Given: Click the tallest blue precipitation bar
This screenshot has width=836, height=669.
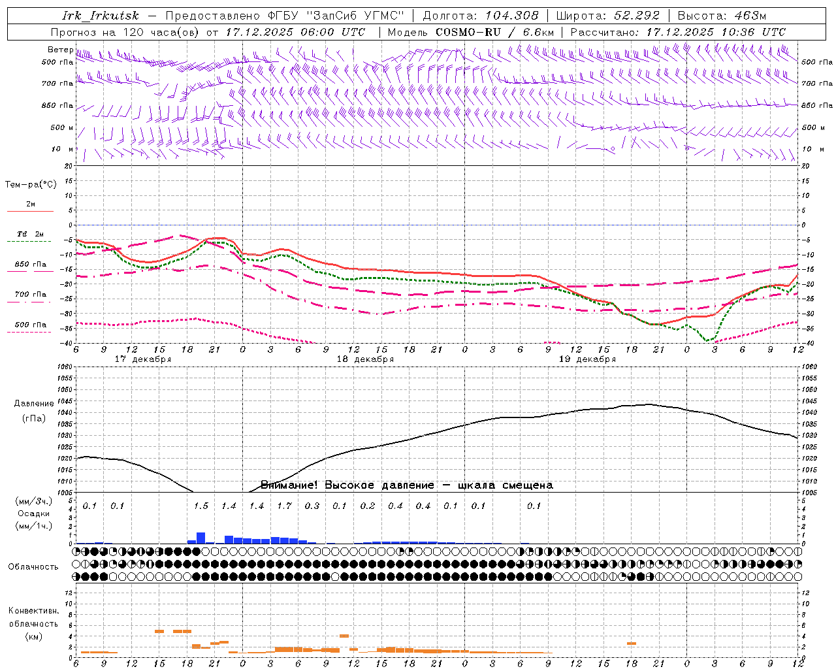Looking at the screenshot, I should 201,538.
